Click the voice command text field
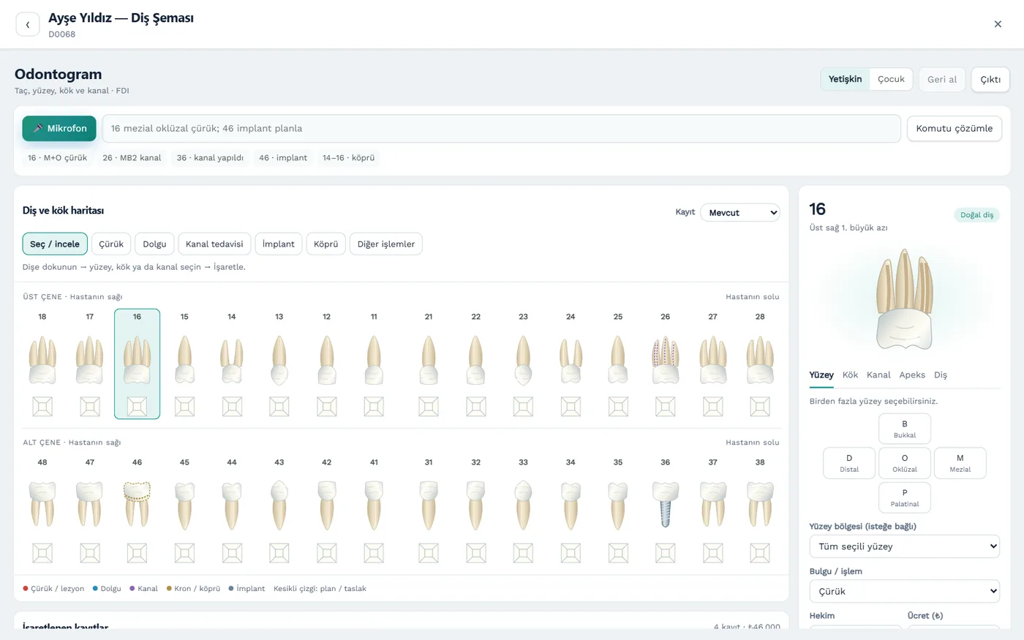Viewport: 1024px width, 640px height. pos(501,128)
